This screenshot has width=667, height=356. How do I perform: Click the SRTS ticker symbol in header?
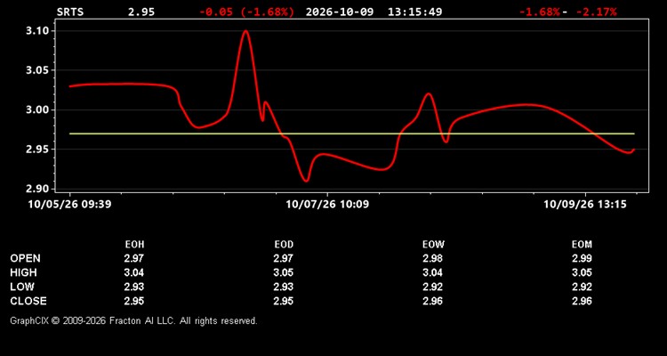coord(70,12)
